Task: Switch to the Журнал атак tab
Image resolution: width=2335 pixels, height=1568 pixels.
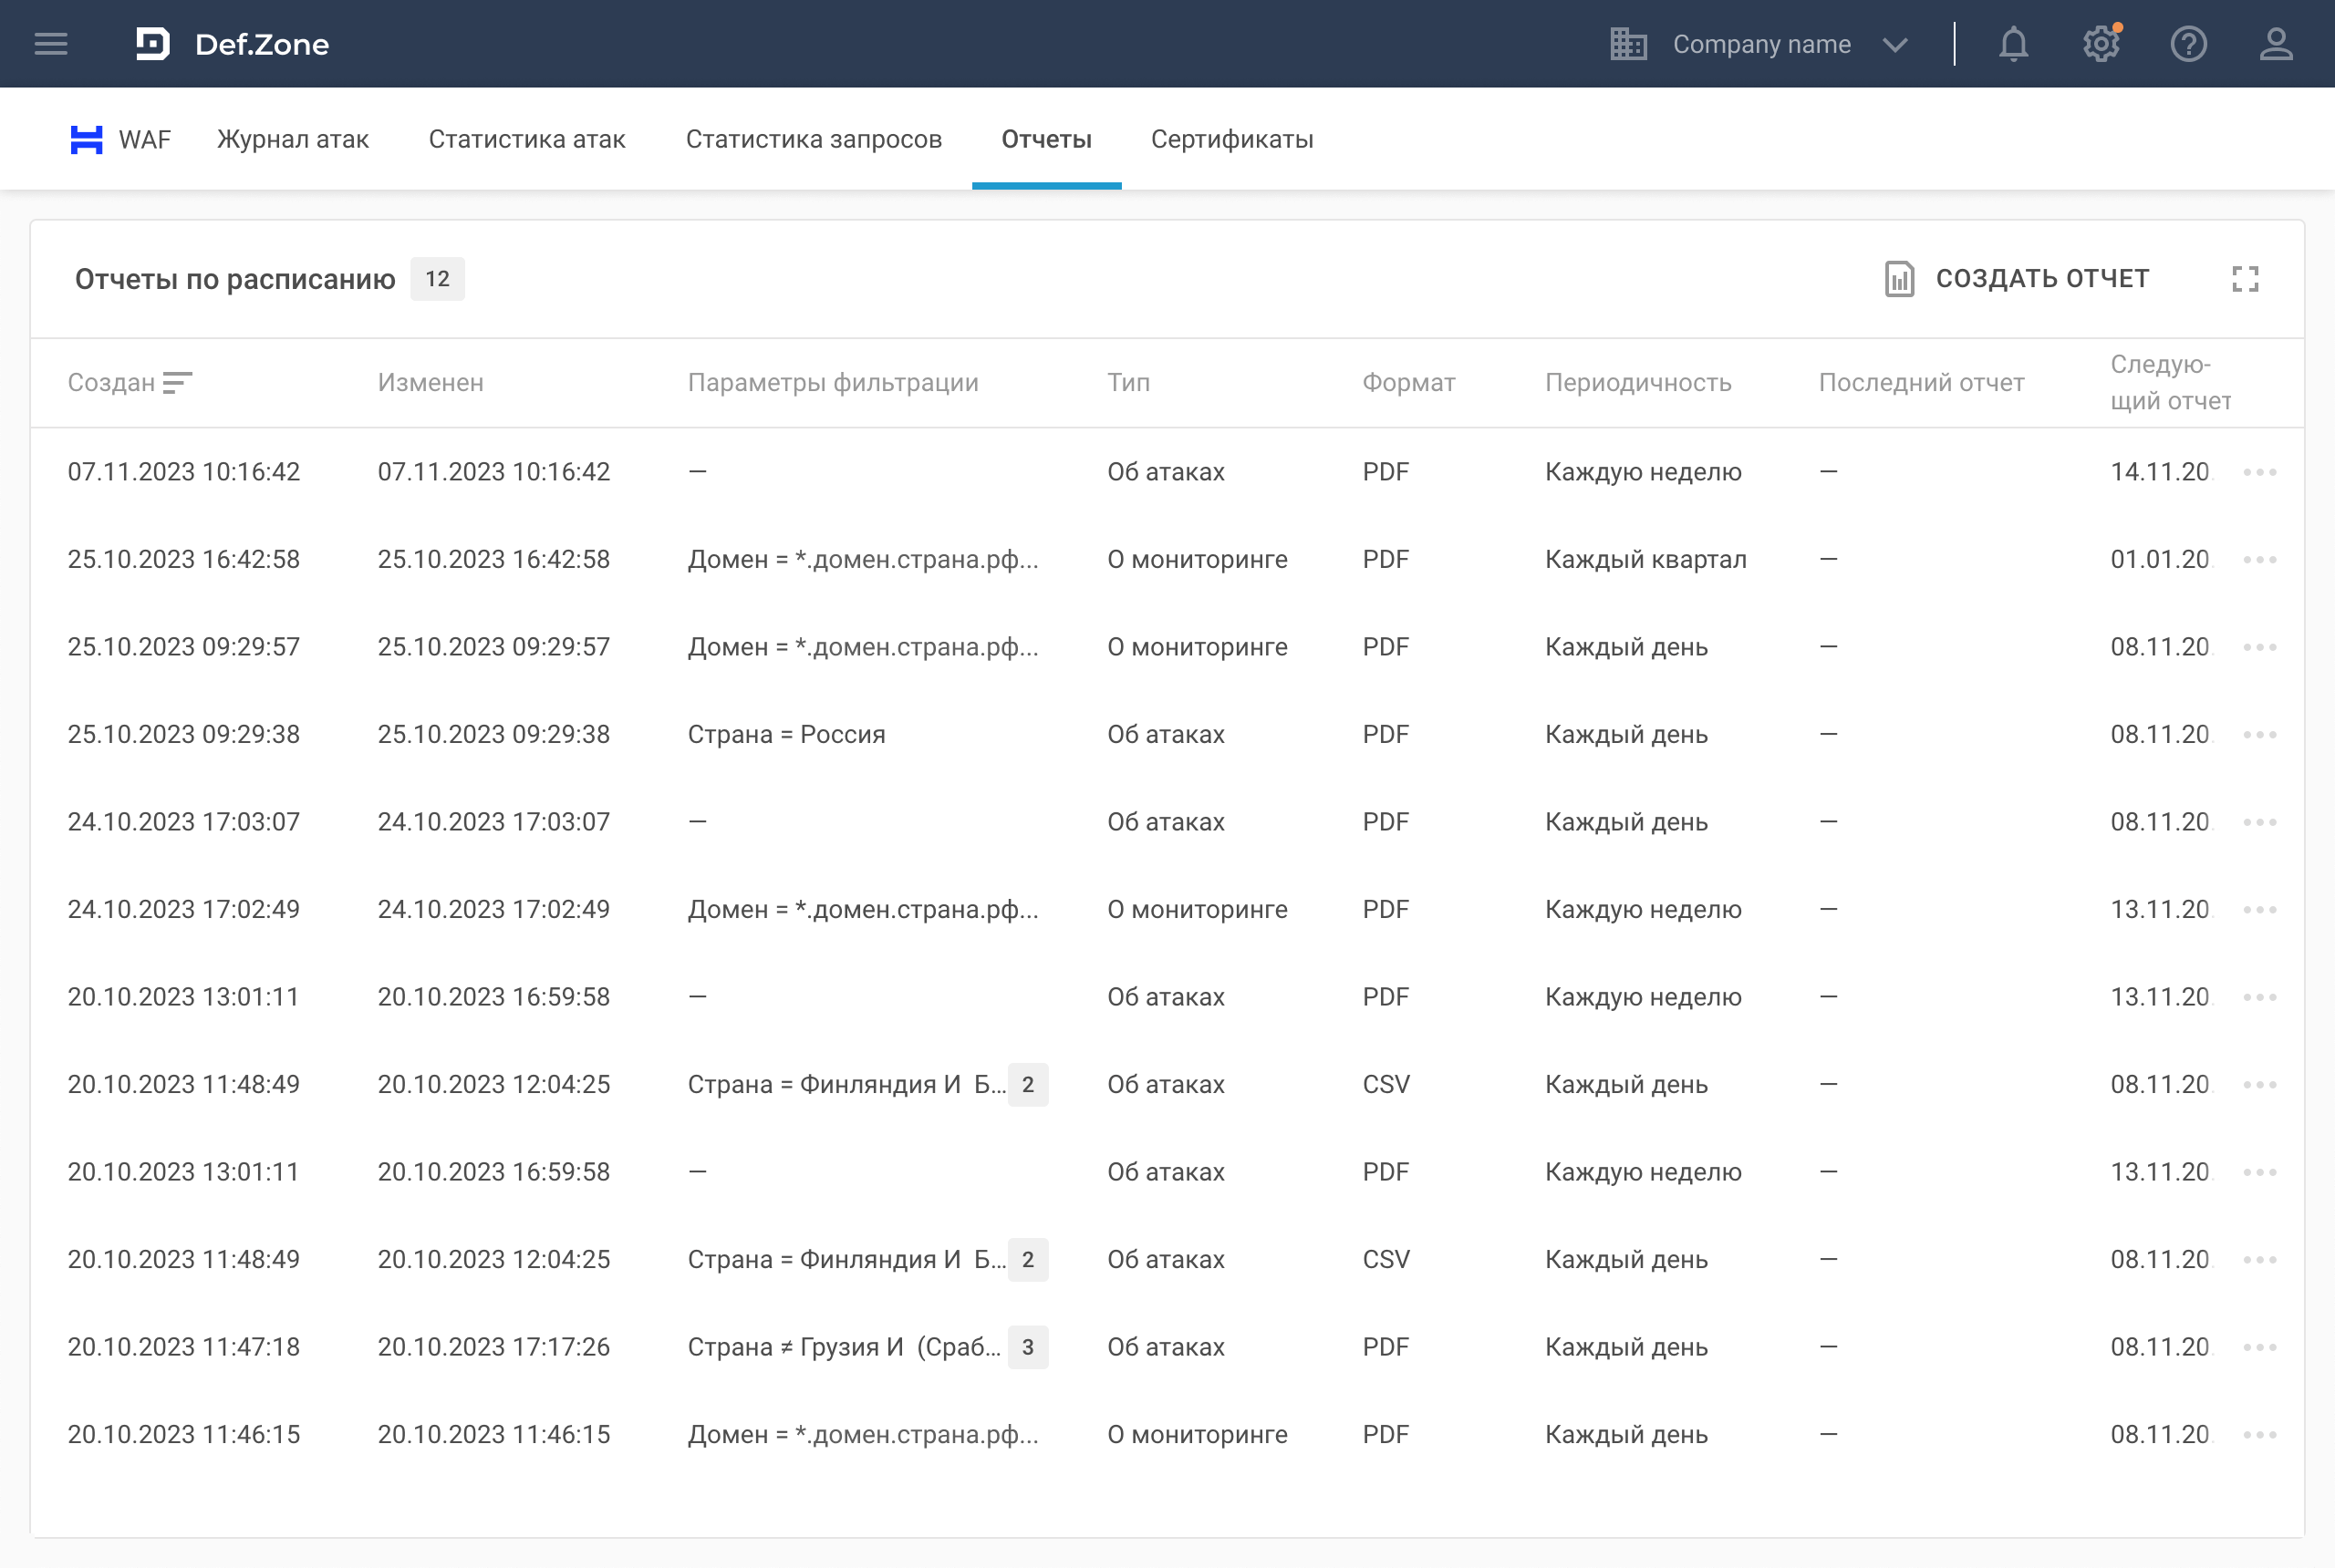Action: pos(293,140)
